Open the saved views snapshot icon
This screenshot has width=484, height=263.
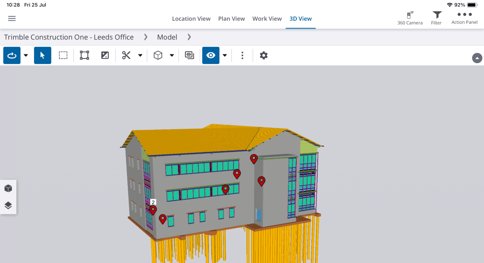[x=189, y=55]
